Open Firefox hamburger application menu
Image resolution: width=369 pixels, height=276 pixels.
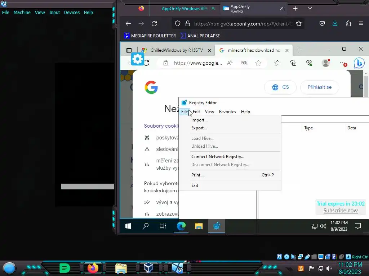[x=361, y=23]
